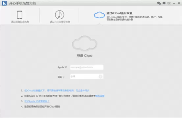Focus the Apple ID input field

coord(87,67)
